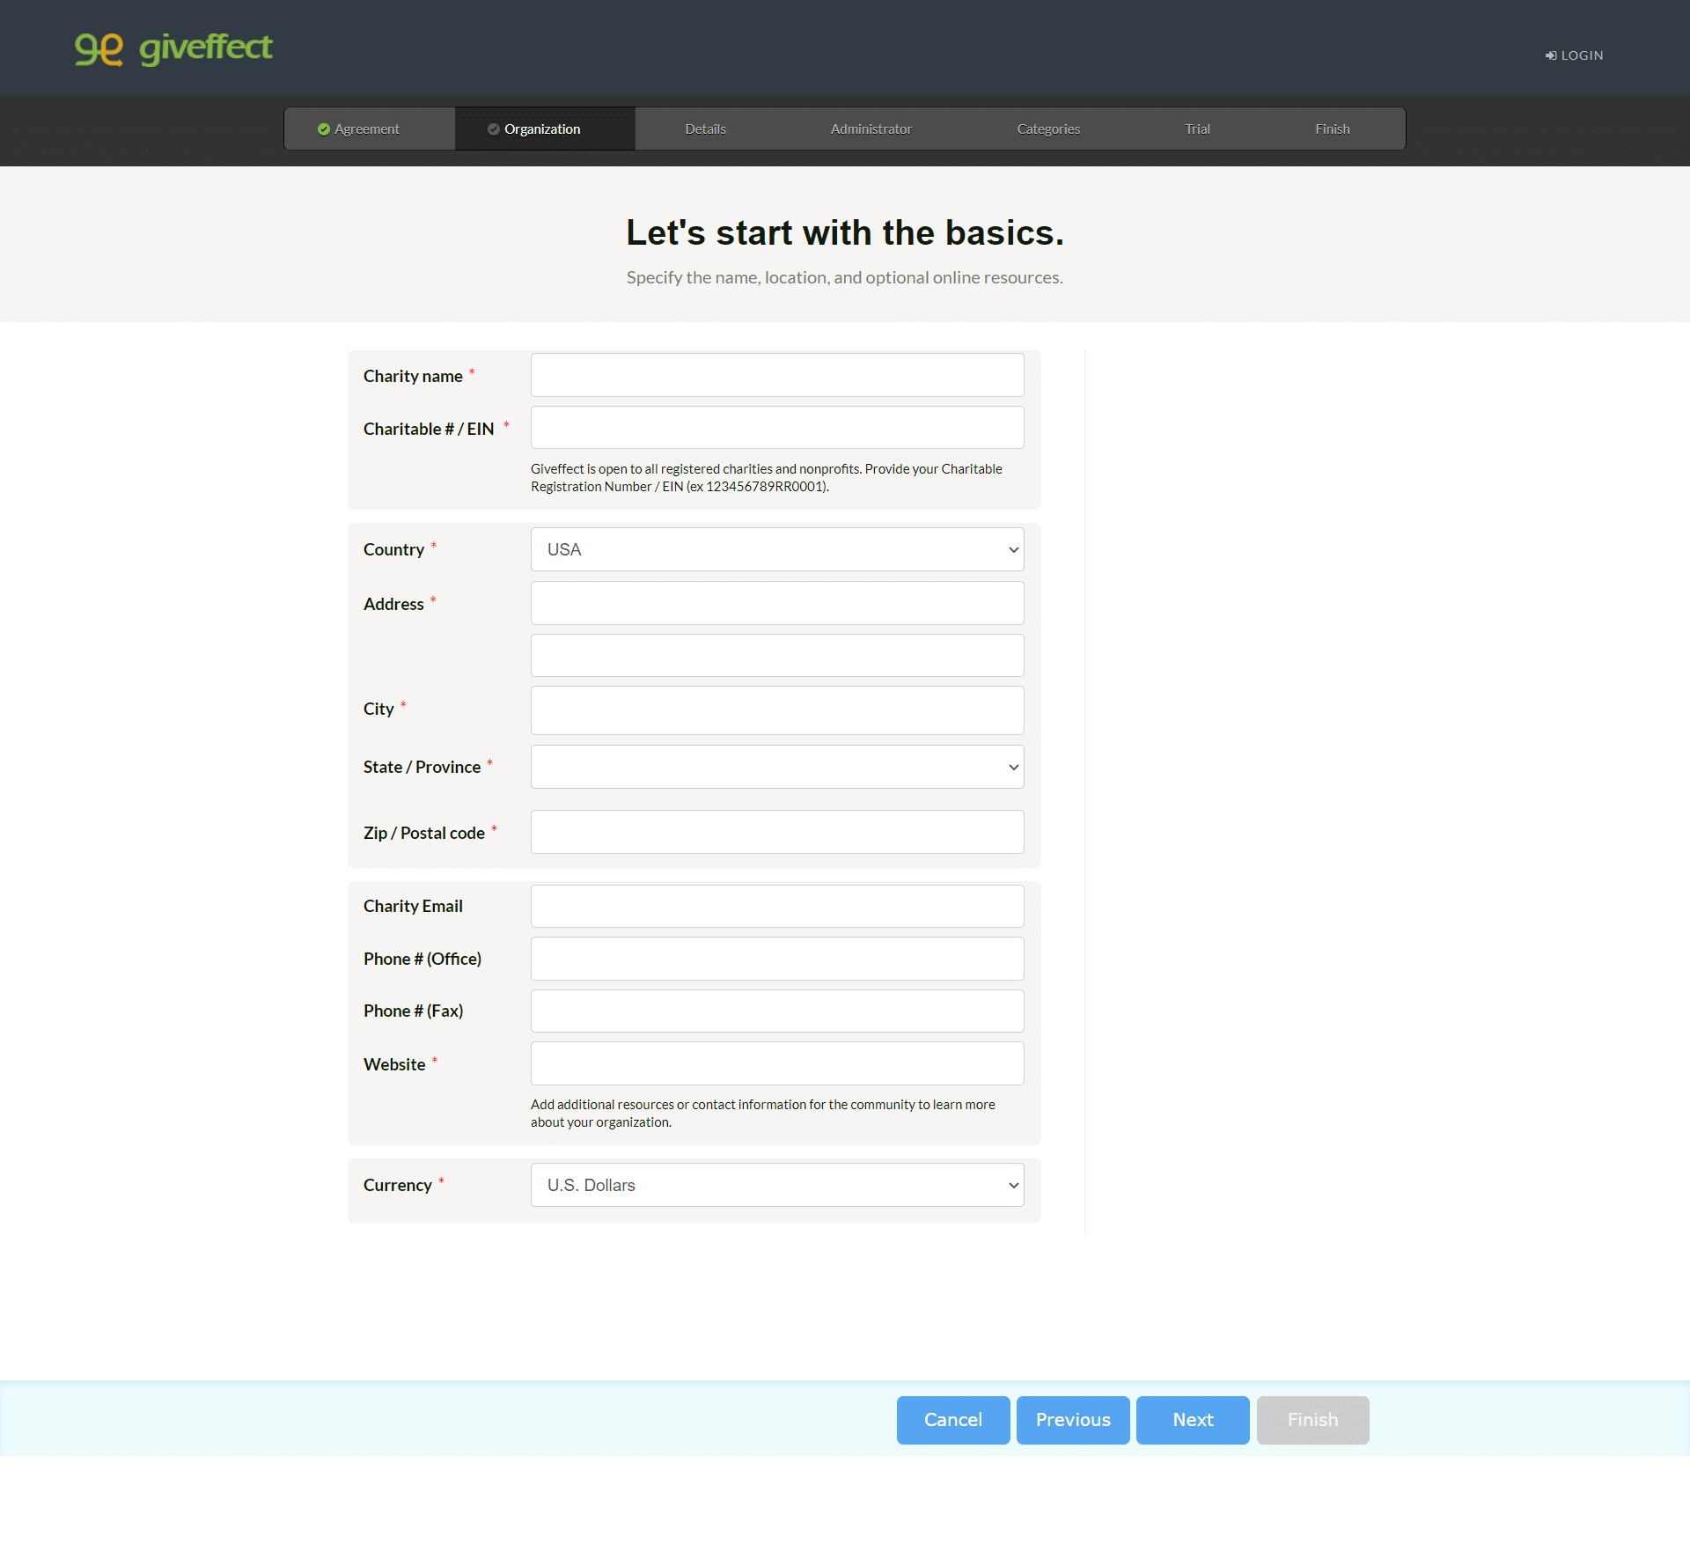Click the Next button

[x=1191, y=1419]
